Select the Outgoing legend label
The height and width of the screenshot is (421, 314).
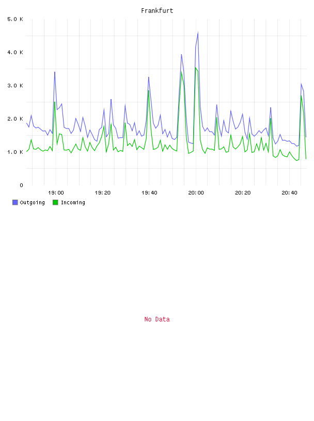click(x=32, y=202)
